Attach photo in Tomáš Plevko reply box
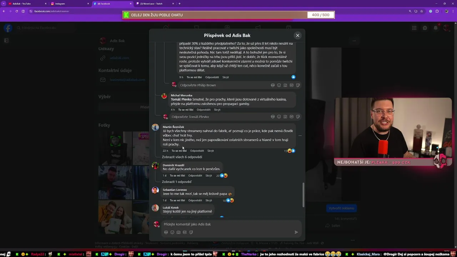This screenshot has width=457, height=257. tap(285, 117)
